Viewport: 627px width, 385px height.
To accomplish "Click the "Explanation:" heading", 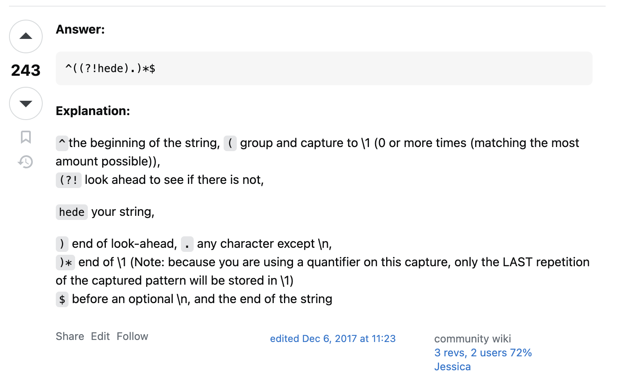I will [x=93, y=111].
